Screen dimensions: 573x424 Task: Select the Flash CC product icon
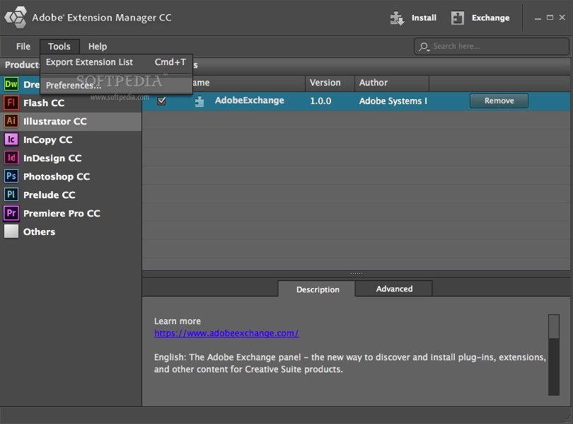11,103
